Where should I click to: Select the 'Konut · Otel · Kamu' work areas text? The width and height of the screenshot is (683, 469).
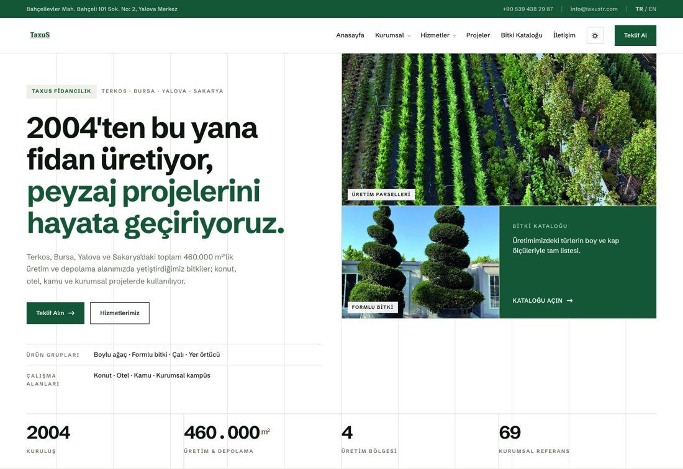[152, 375]
